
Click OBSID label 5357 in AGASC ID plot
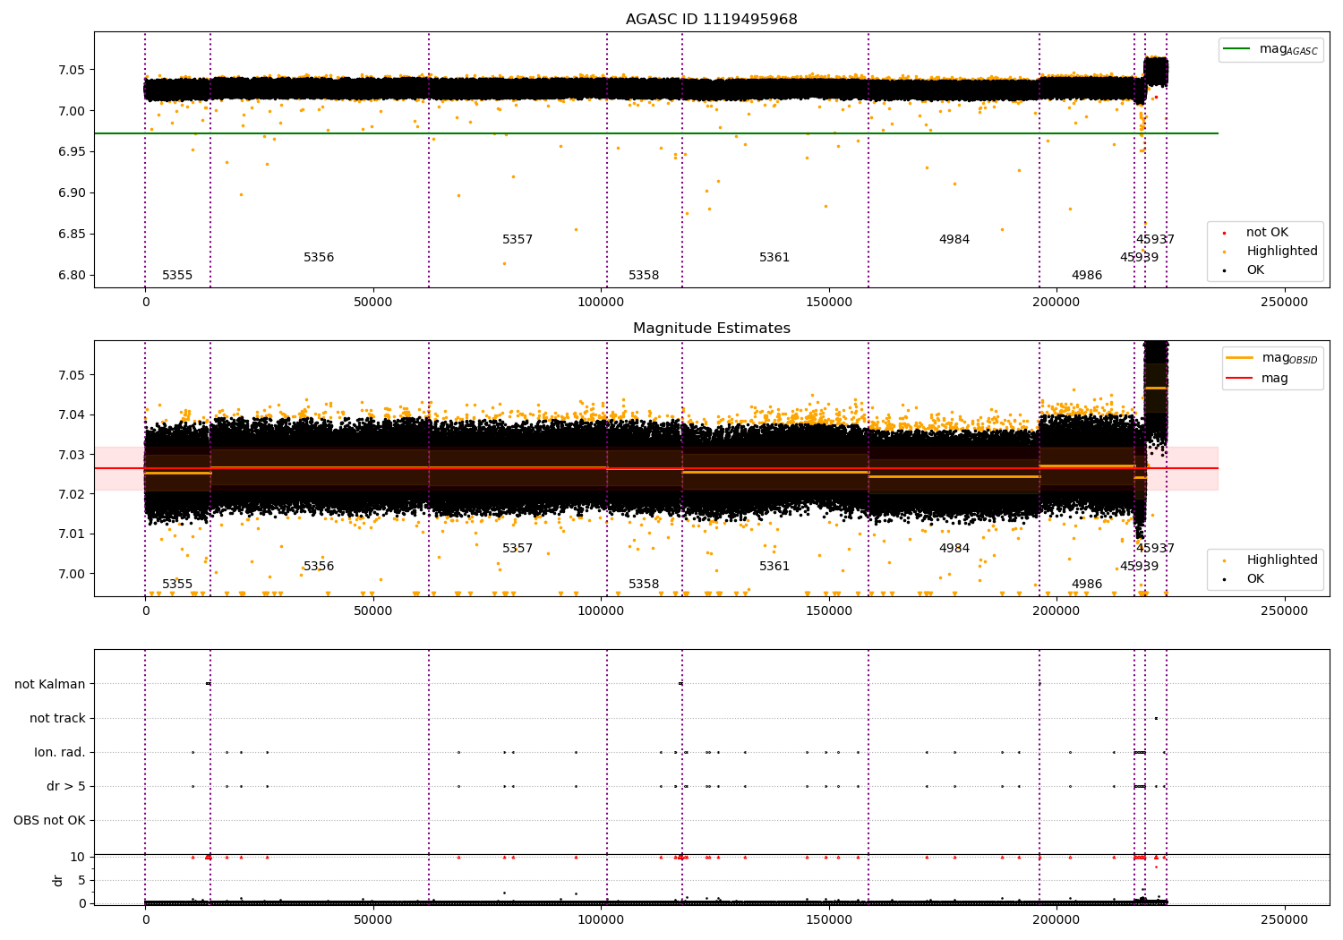point(518,240)
